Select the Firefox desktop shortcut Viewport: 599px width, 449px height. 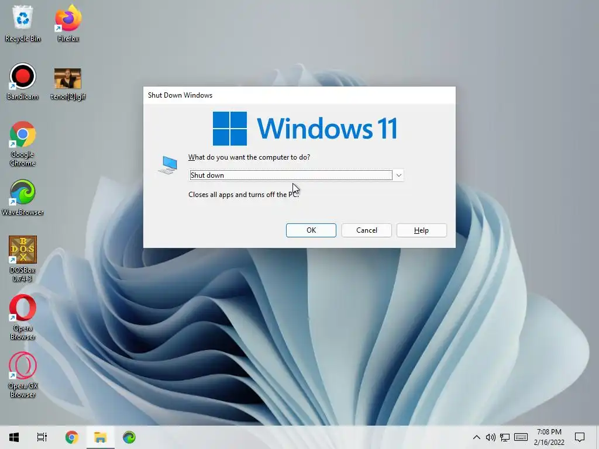[x=68, y=23]
